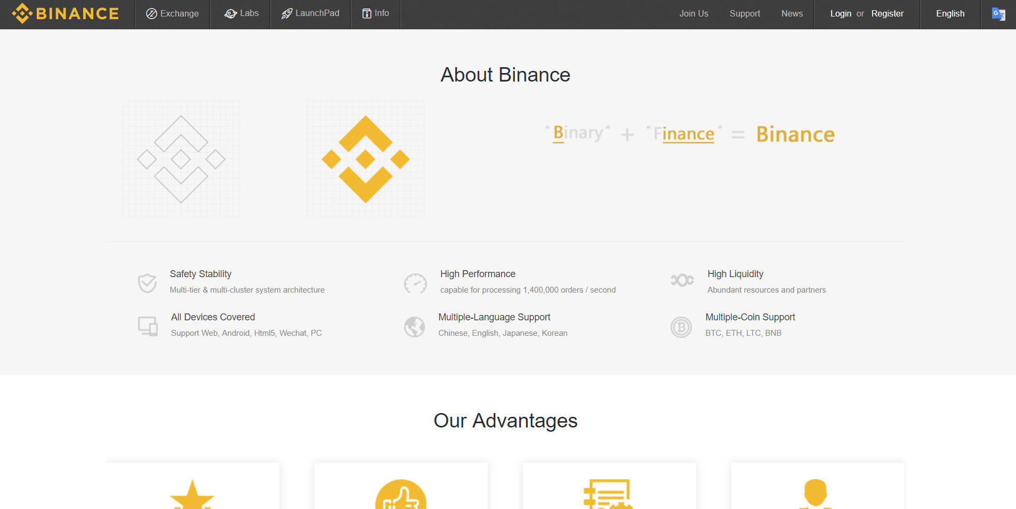Viewport: 1016px width, 509px height.
Task: Go to LaunchPad
Action: 310,13
